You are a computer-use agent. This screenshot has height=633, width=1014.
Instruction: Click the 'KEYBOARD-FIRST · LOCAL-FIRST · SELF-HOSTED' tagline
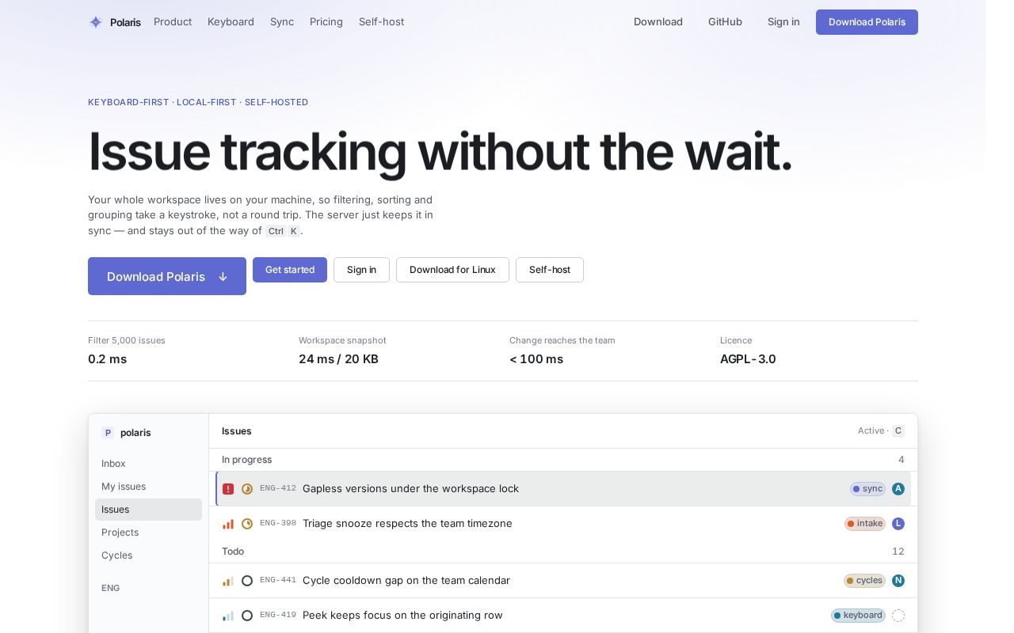click(x=198, y=102)
